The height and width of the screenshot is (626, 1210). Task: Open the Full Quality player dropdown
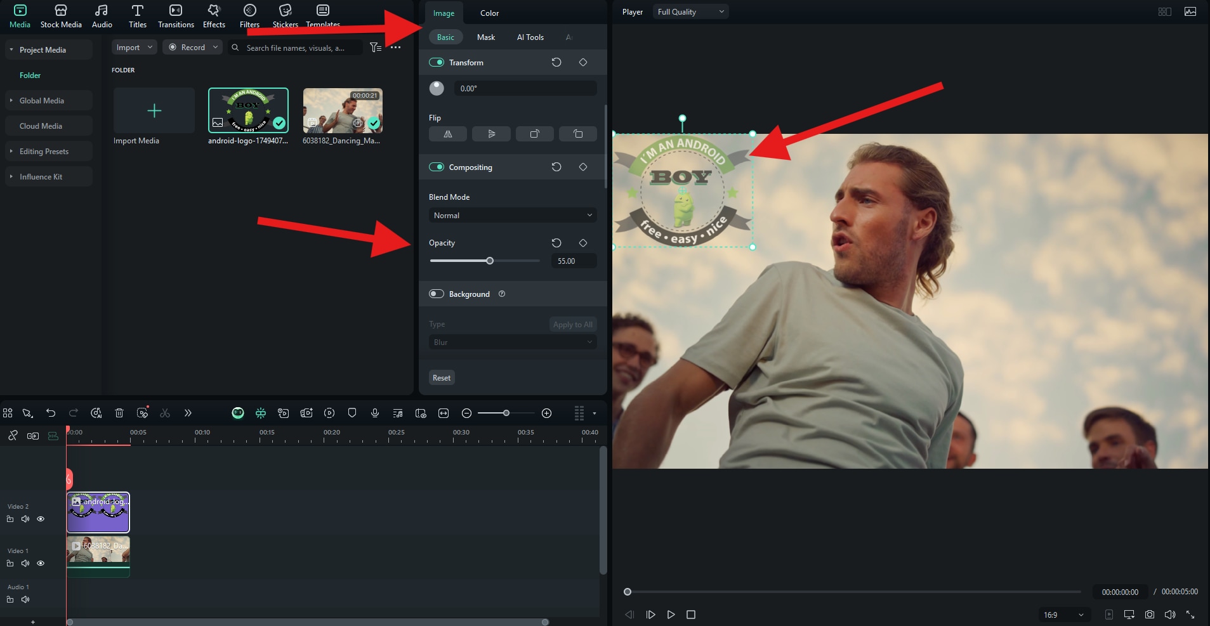pyautogui.click(x=690, y=11)
